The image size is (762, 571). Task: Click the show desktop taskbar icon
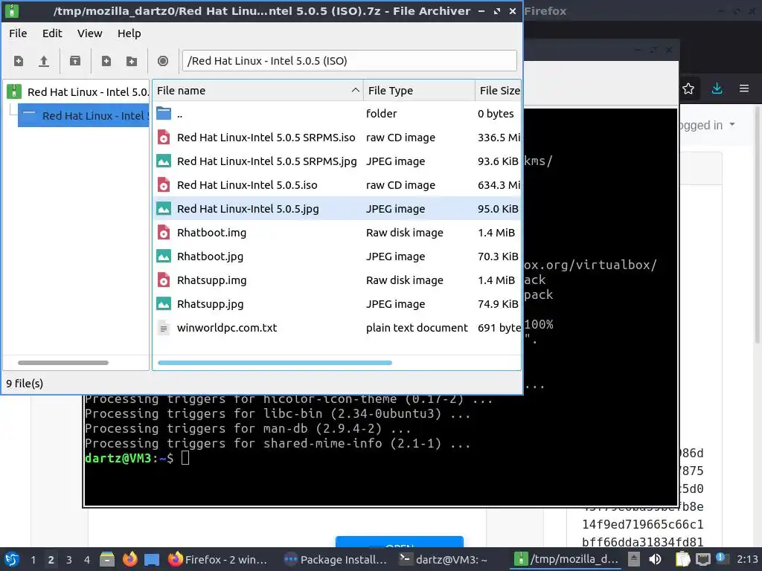click(152, 559)
